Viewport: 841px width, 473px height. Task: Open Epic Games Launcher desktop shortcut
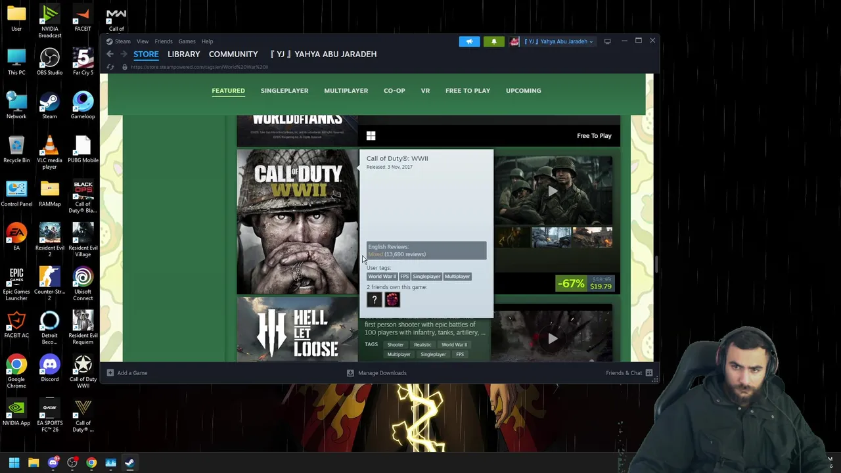coord(16,284)
